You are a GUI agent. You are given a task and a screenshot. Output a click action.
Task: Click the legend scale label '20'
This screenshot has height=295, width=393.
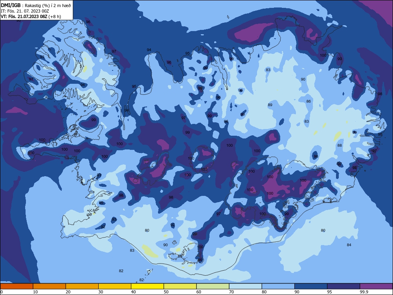click(68, 292)
